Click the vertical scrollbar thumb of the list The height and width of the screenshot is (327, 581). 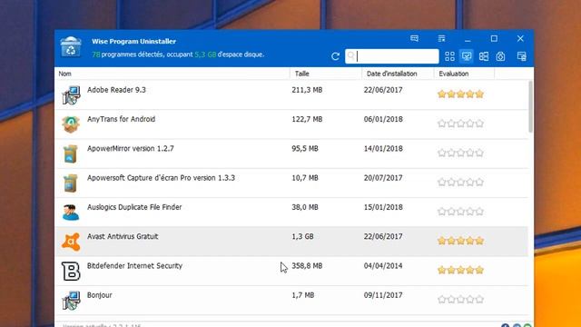[530, 107]
